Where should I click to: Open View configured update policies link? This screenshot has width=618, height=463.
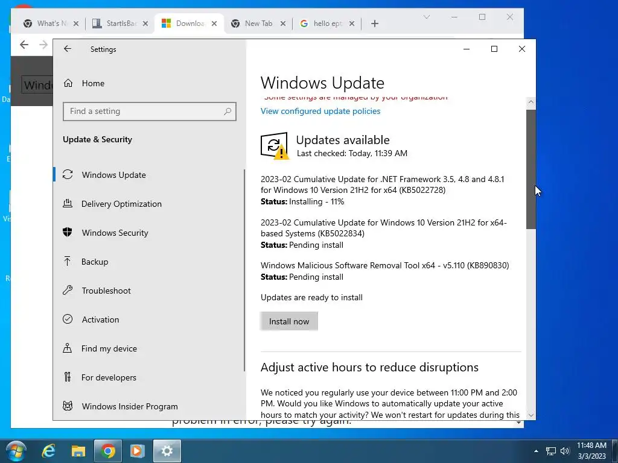320,111
